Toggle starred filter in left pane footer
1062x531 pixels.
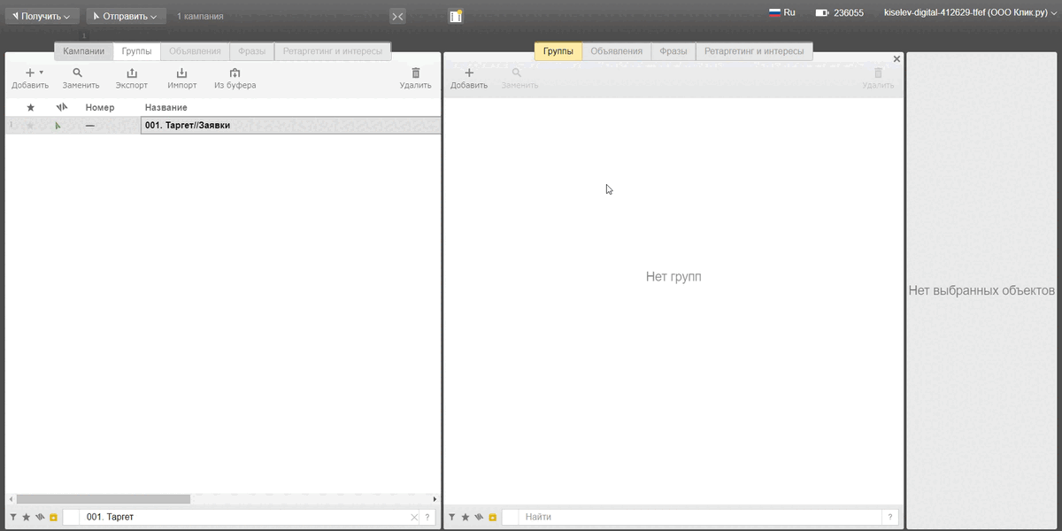pos(27,517)
